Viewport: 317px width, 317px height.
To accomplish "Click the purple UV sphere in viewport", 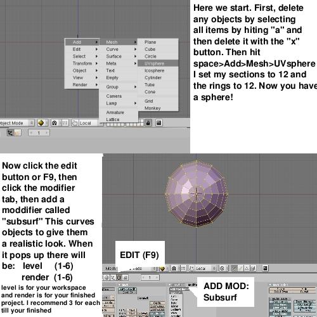I will point(197,193).
